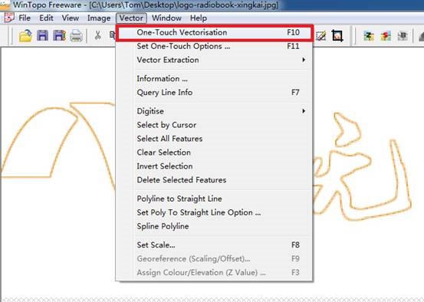Click the red S toolbar icon
Image resolution: width=424 pixels, height=302 pixels.
click(386, 36)
